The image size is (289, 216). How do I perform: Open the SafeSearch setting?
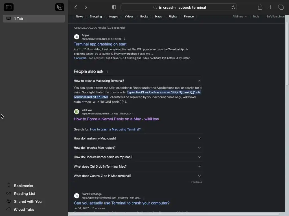coord(275,17)
